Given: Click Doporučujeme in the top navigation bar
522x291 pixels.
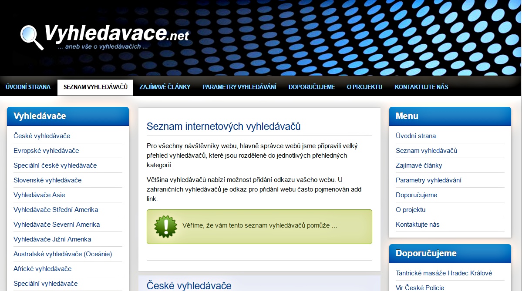Looking at the screenshot, I should coord(312,87).
